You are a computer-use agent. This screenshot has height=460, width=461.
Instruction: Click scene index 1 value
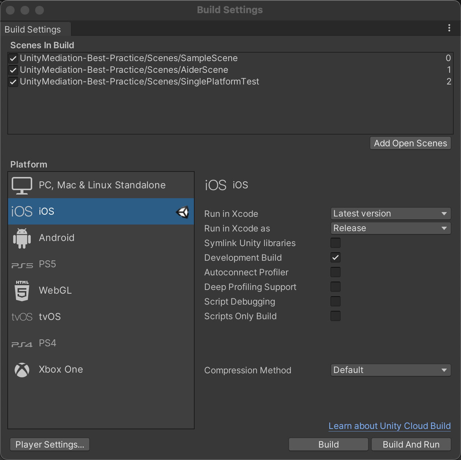coord(449,70)
